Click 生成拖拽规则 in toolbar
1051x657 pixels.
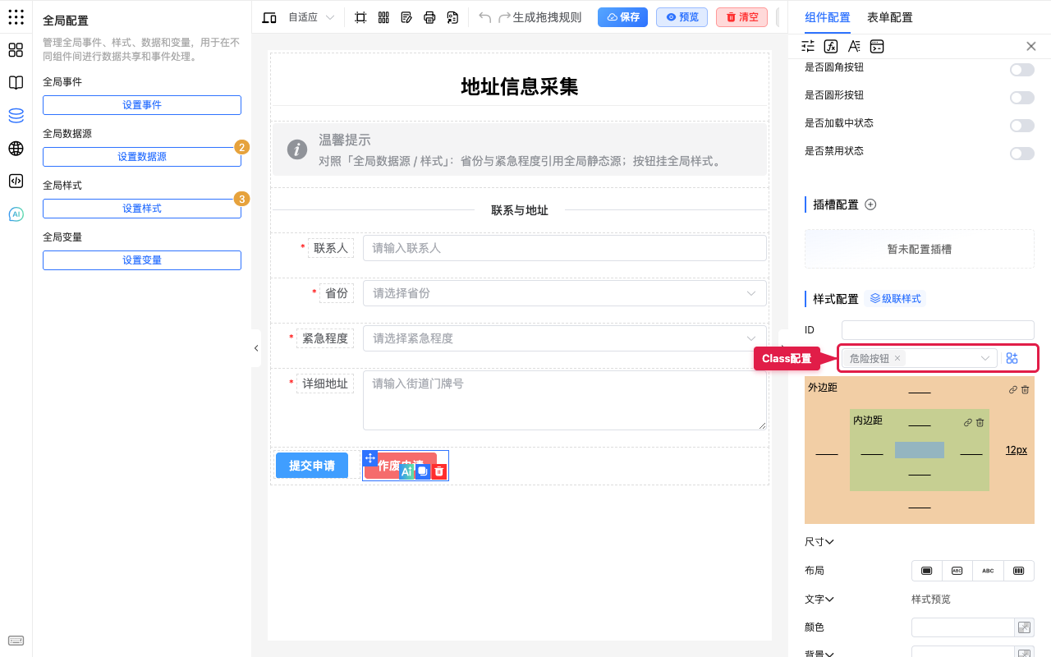point(547,17)
